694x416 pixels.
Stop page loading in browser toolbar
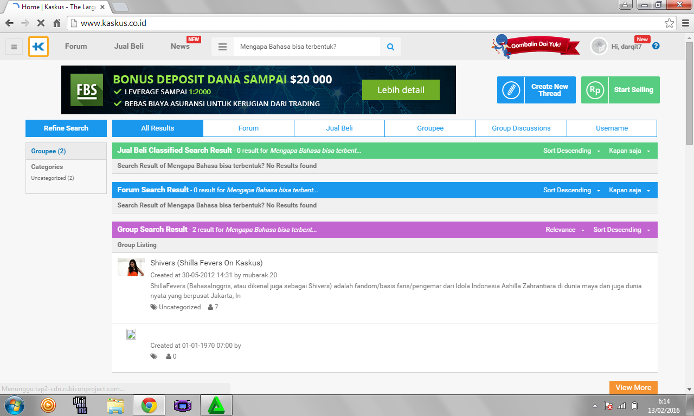tap(41, 23)
